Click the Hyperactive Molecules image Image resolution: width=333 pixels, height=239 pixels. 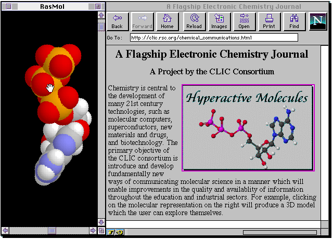click(248, 128)
